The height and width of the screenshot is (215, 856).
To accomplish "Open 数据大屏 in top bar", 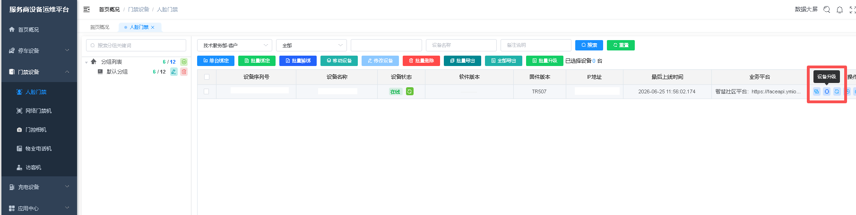I will [806, 9].
